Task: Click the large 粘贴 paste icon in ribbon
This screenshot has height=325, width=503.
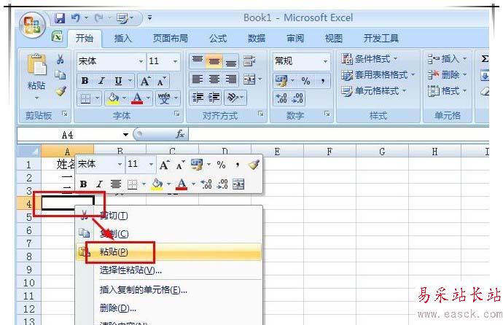Action: (36, 65)
